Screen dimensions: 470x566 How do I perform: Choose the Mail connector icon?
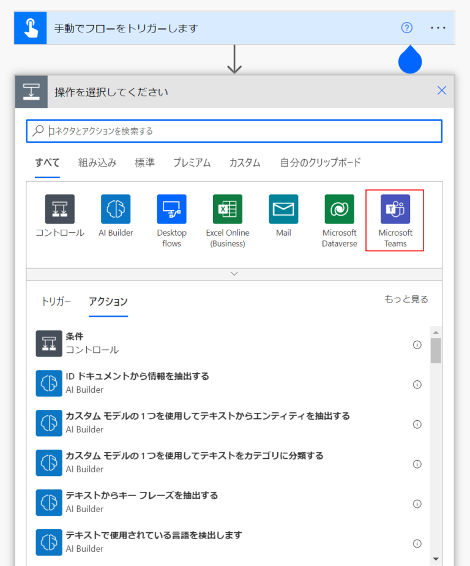pos(283,208)
